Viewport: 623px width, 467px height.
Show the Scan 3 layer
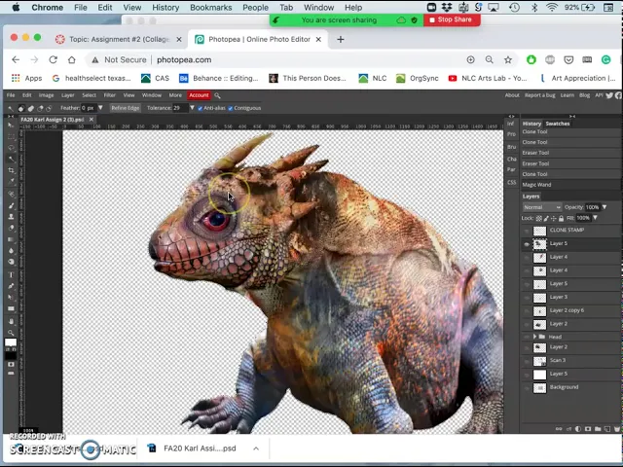pos(527,361)
